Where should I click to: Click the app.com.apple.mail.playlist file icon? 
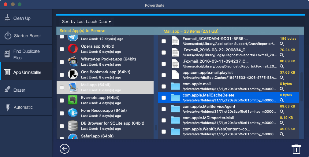pyautogui.click(x=175, y=75)
